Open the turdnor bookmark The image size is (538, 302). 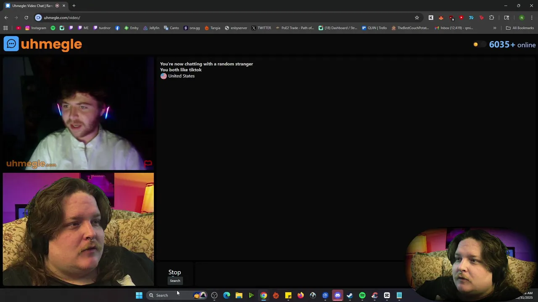point(102,28)
